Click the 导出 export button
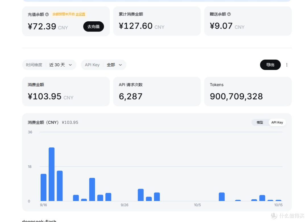This screenshot has height=222, width=307. tap(270, 65)
